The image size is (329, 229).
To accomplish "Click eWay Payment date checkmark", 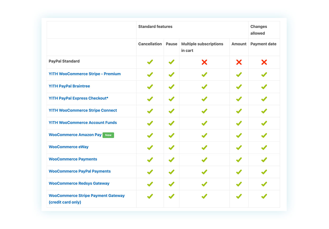I will [x=264, y=147].
